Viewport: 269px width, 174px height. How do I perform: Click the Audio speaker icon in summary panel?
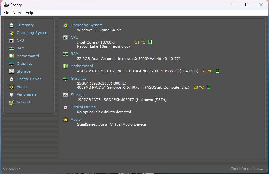66,119
